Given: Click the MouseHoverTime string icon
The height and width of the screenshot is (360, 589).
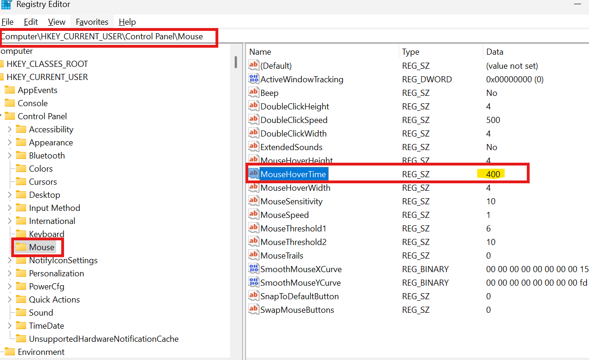Looking at the screenshot, I should (254, 174).
